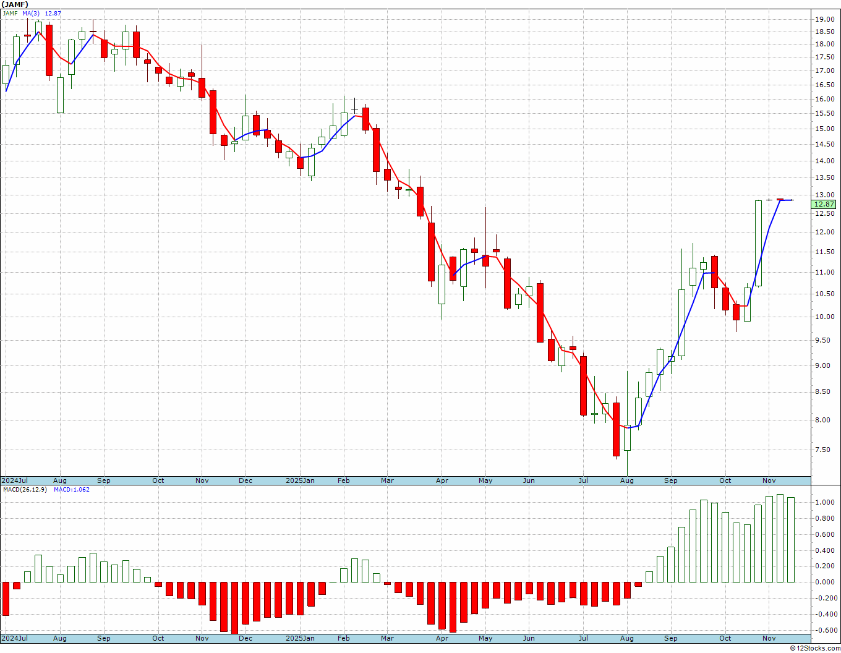The image size is (841, 653).
Task: Click 0.800 on the MACD axis
Action: 826,518
